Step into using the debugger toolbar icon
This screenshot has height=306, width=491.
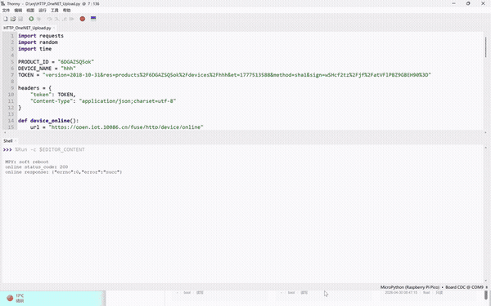56,19
